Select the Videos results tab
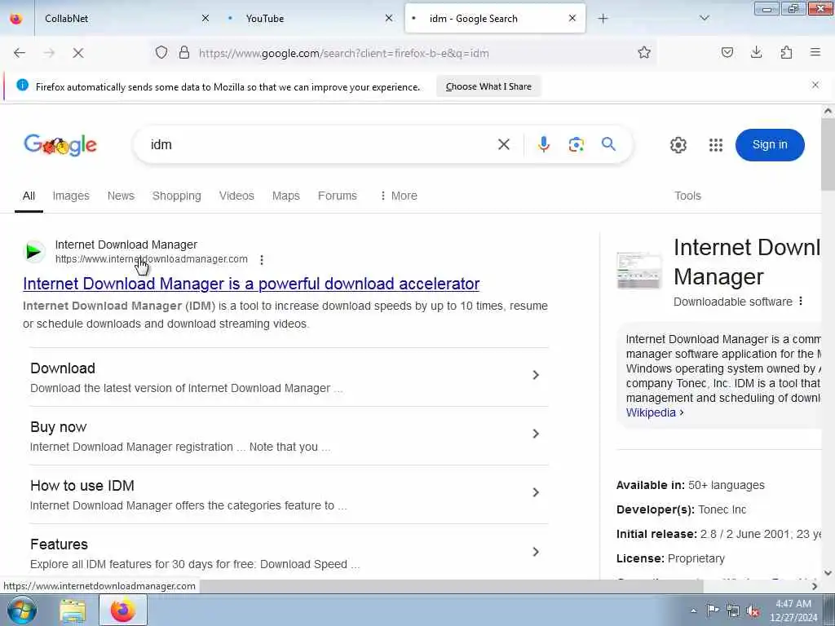This screenshot has width=835, height=626. tap(236, 196)
